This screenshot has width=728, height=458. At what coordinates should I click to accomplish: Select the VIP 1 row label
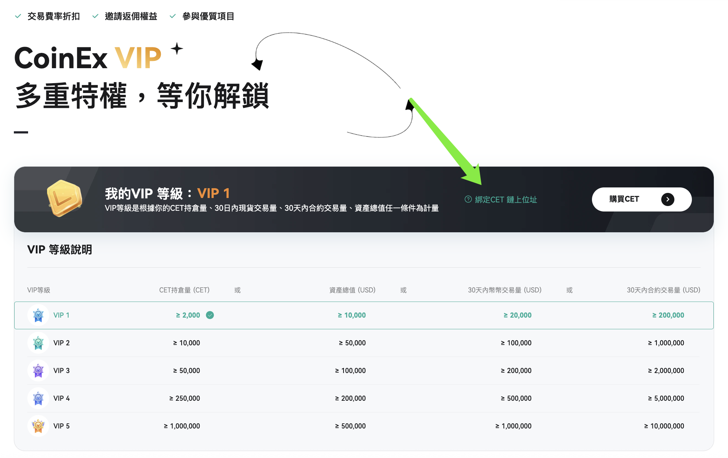click(61, 315)
